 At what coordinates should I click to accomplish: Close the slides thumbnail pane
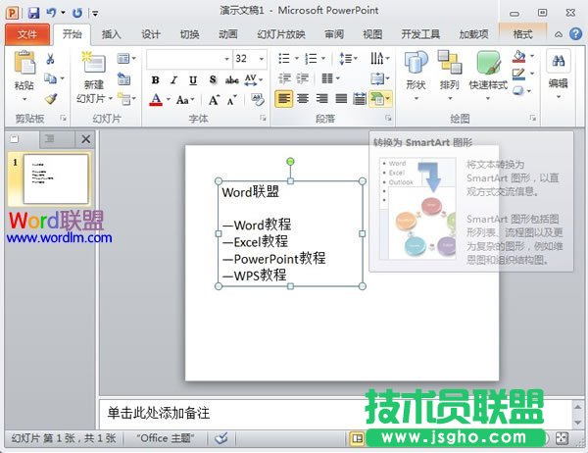click(86, 139)
